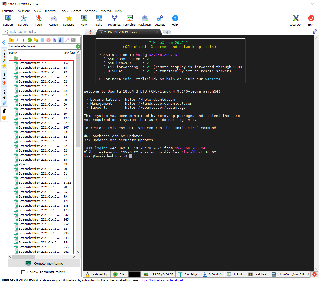This screenshot has height=283, width=319.
Task: Go to parent directory in SFTP toolbar
Action: 11,40
